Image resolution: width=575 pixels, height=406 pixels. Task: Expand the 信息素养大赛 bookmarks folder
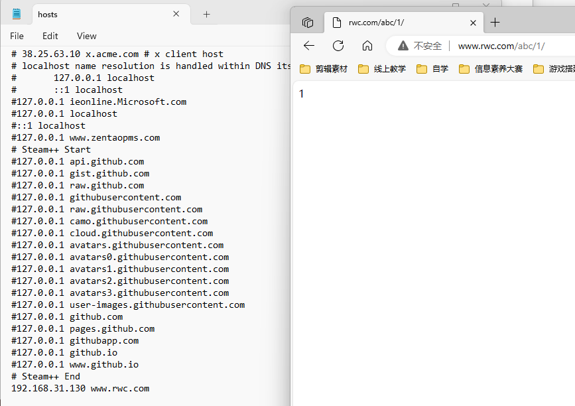pos(491,69)
